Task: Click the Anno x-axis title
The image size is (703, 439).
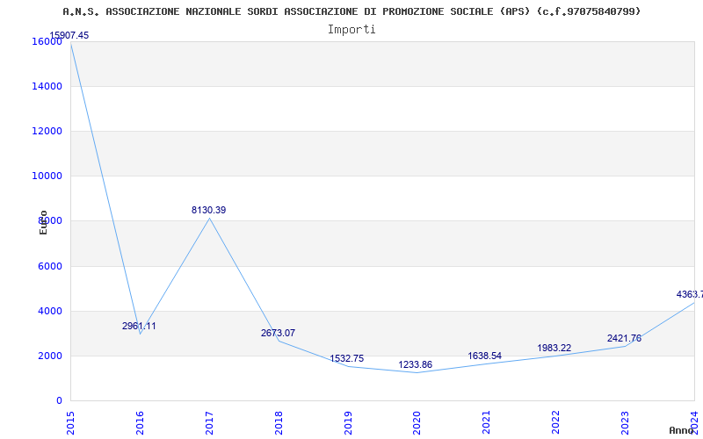Action: coord(682,430)
